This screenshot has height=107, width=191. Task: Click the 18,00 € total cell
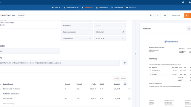117,99
